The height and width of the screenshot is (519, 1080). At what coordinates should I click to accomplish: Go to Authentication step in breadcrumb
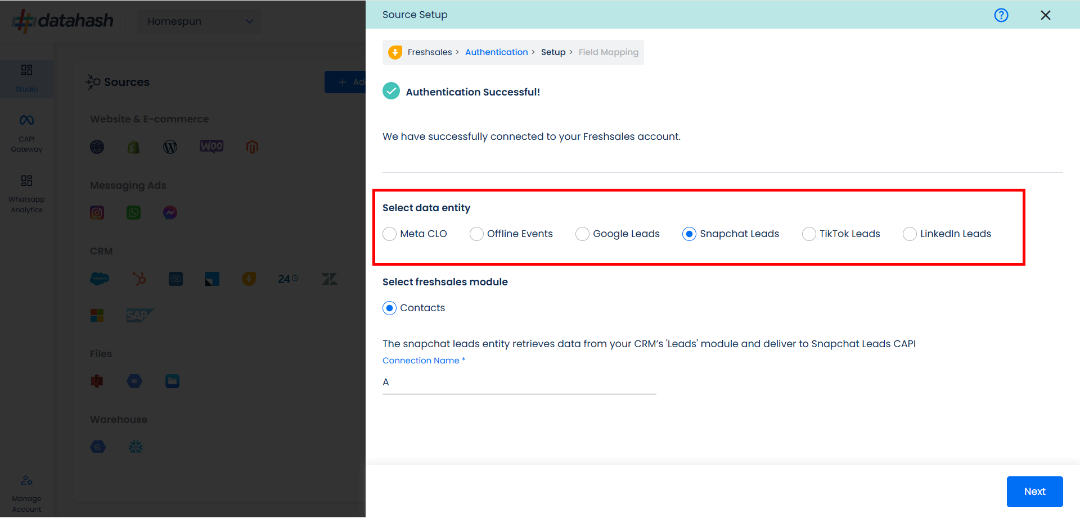click(496, 52)
